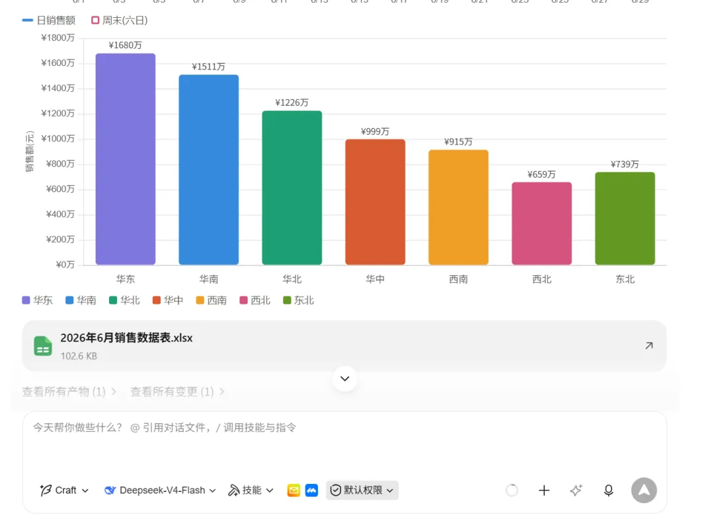Click the round send arrow button
714x515 pixels.
point(644,490)
